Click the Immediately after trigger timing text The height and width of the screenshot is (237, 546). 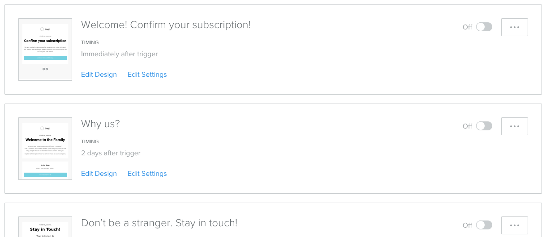tap(120, 54)
